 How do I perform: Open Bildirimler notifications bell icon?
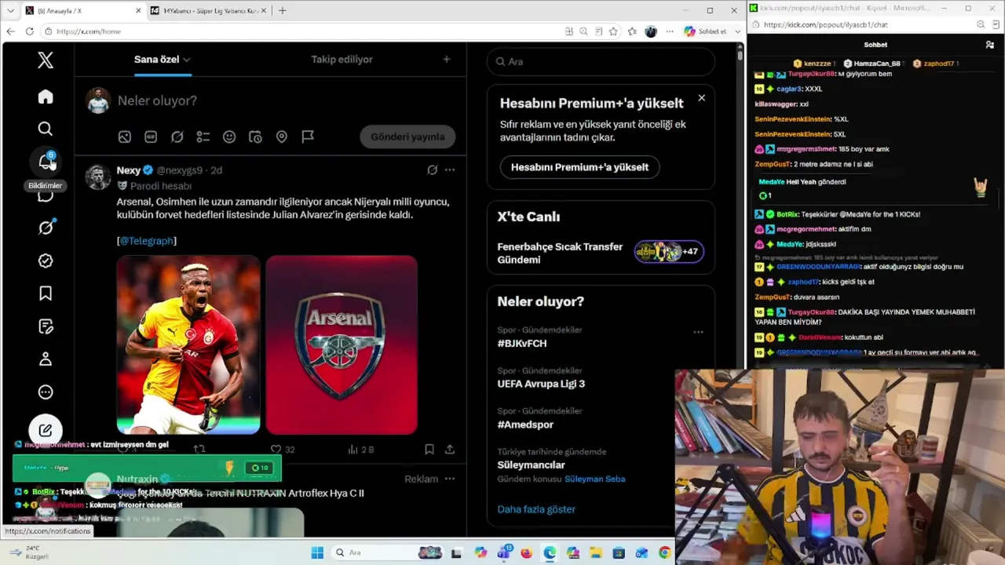pyautogui.click(x=46, y=162)
